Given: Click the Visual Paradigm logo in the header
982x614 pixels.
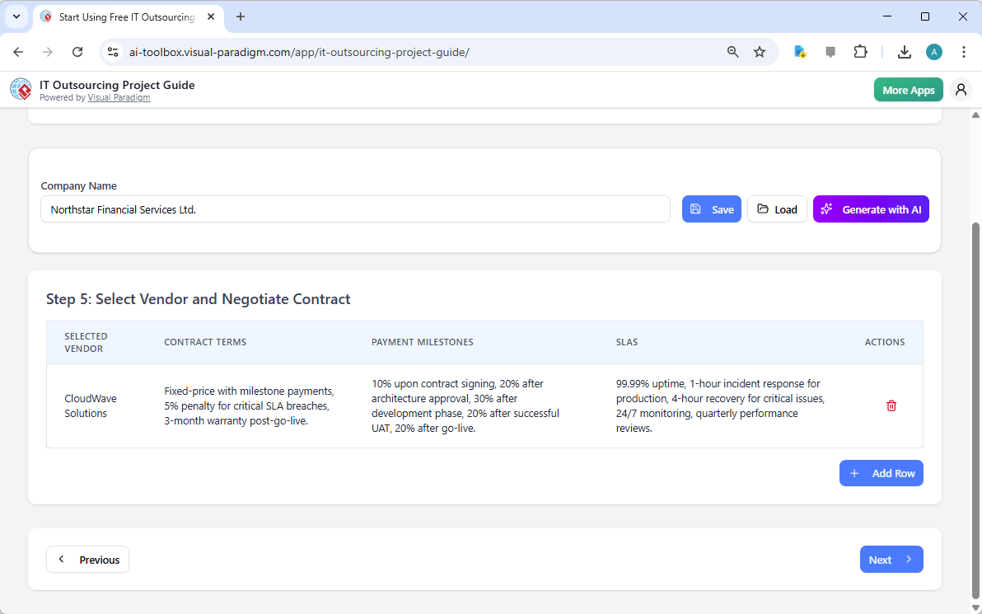Looking at the screenshot, I should coord(21,89).
